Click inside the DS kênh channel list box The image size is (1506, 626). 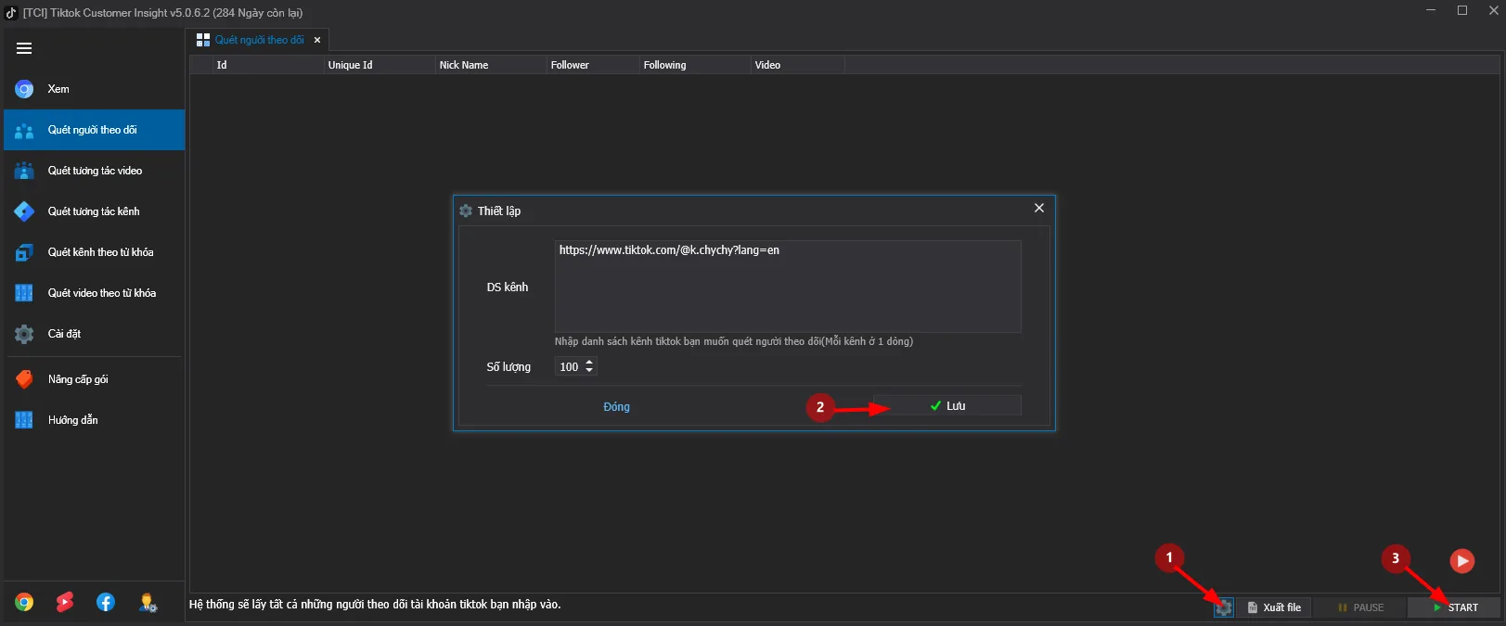788,287
